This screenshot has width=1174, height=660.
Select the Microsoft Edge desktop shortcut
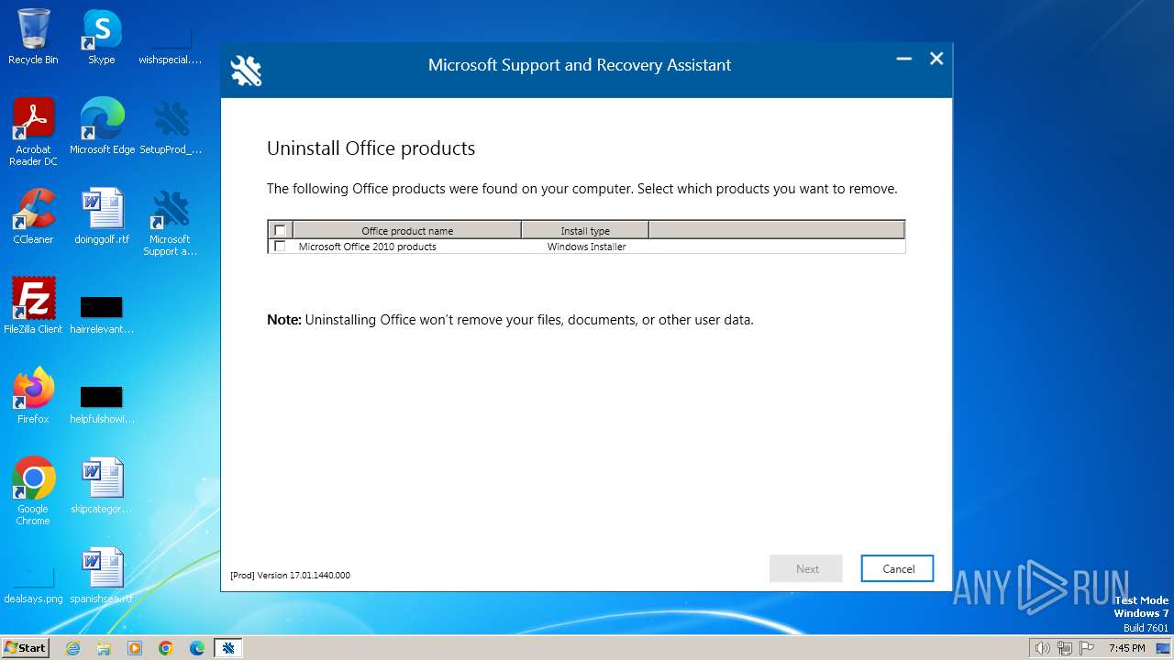102,126
